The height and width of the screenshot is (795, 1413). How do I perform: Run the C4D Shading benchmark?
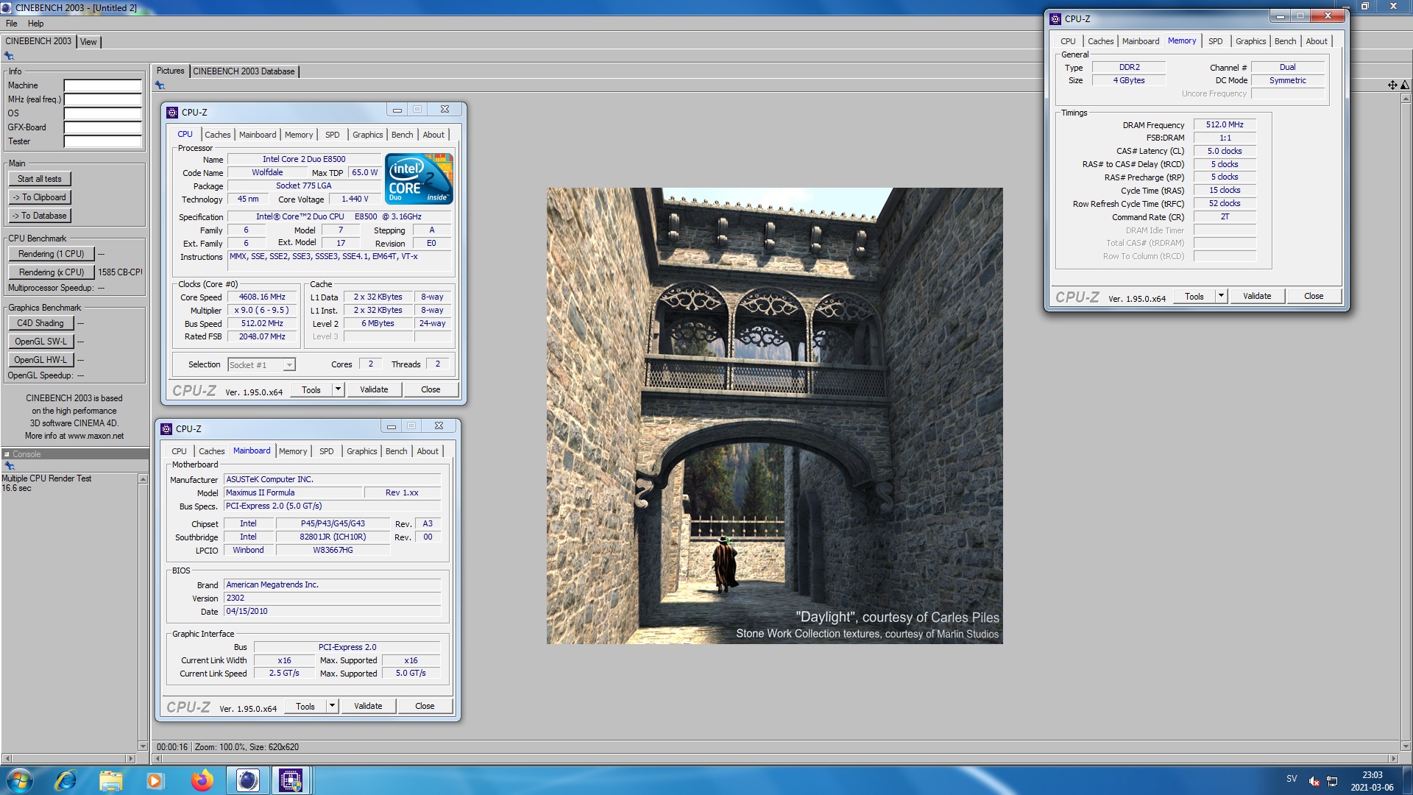point(40,323)
